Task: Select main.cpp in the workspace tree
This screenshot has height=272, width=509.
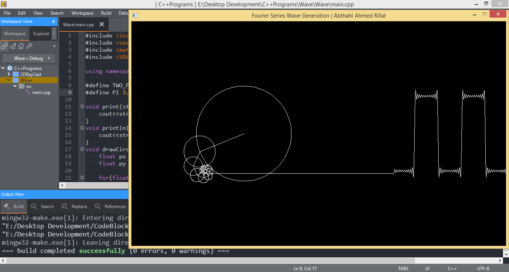Action: (x=41, y=92)
